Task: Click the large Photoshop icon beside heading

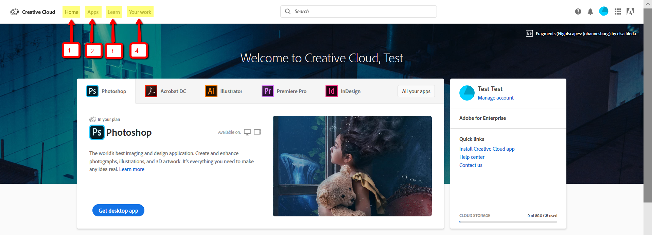Action: (x=97, y=132)
